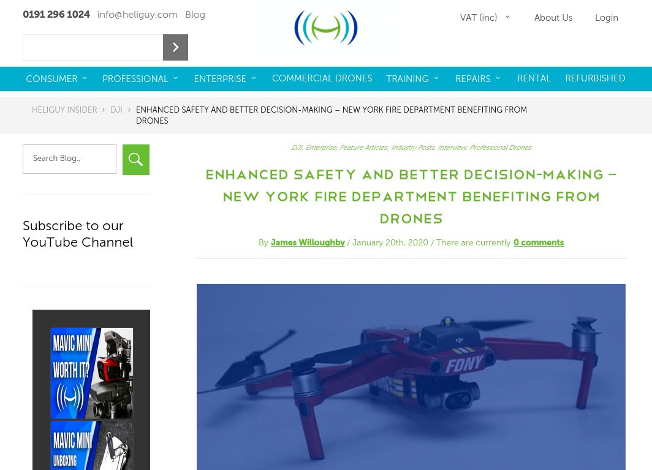Open the Mavic Mini Worth It video thumbnail

coord(92,373)
